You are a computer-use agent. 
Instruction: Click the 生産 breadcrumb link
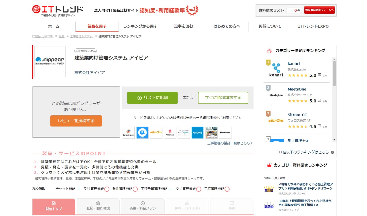click(x=61, y=36)
